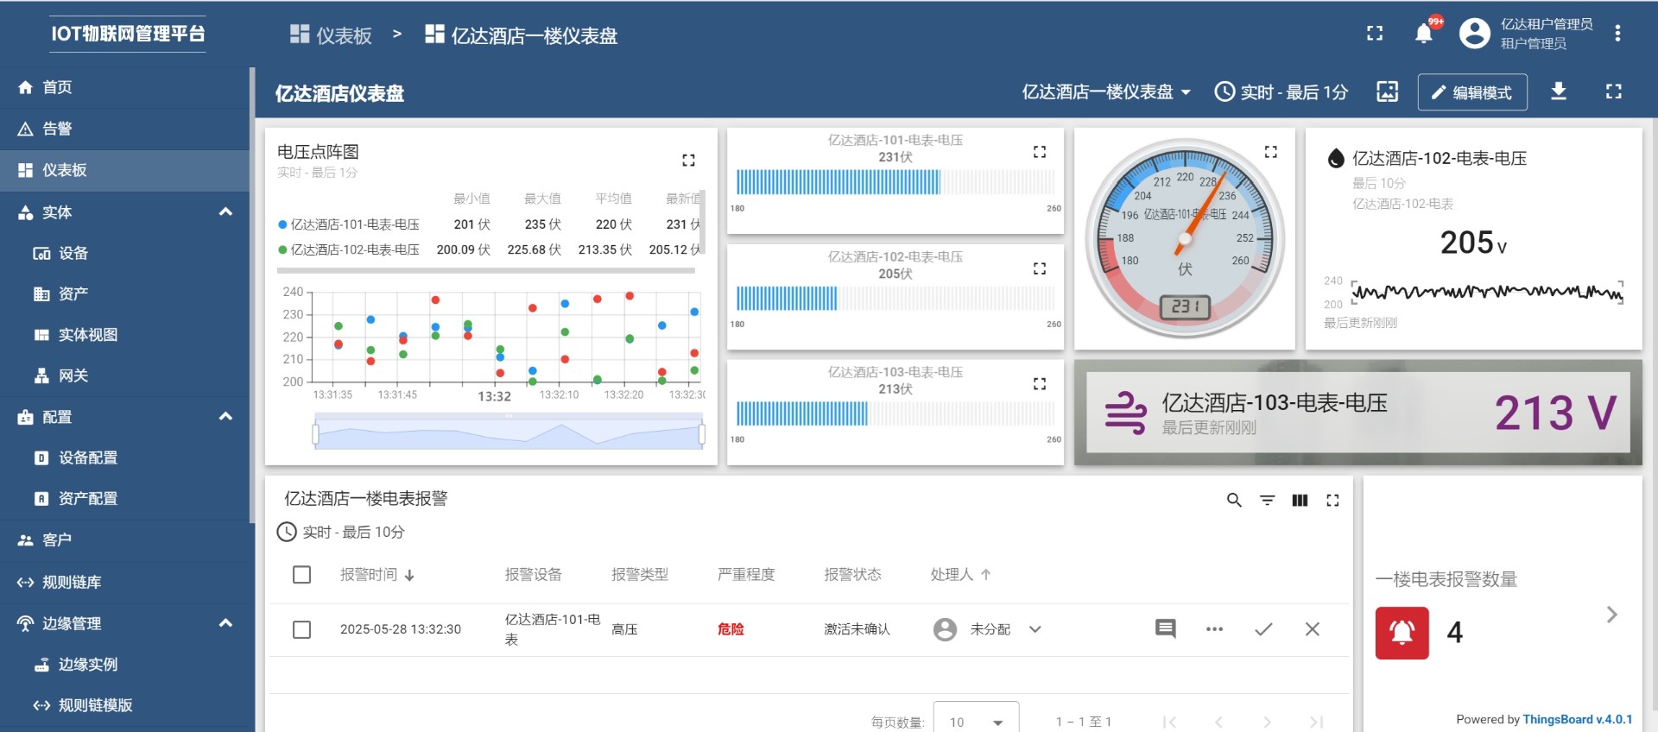Expand the 电压点阵图 widget to fullscreen
1658x732 pixels.
click(688, 160)
